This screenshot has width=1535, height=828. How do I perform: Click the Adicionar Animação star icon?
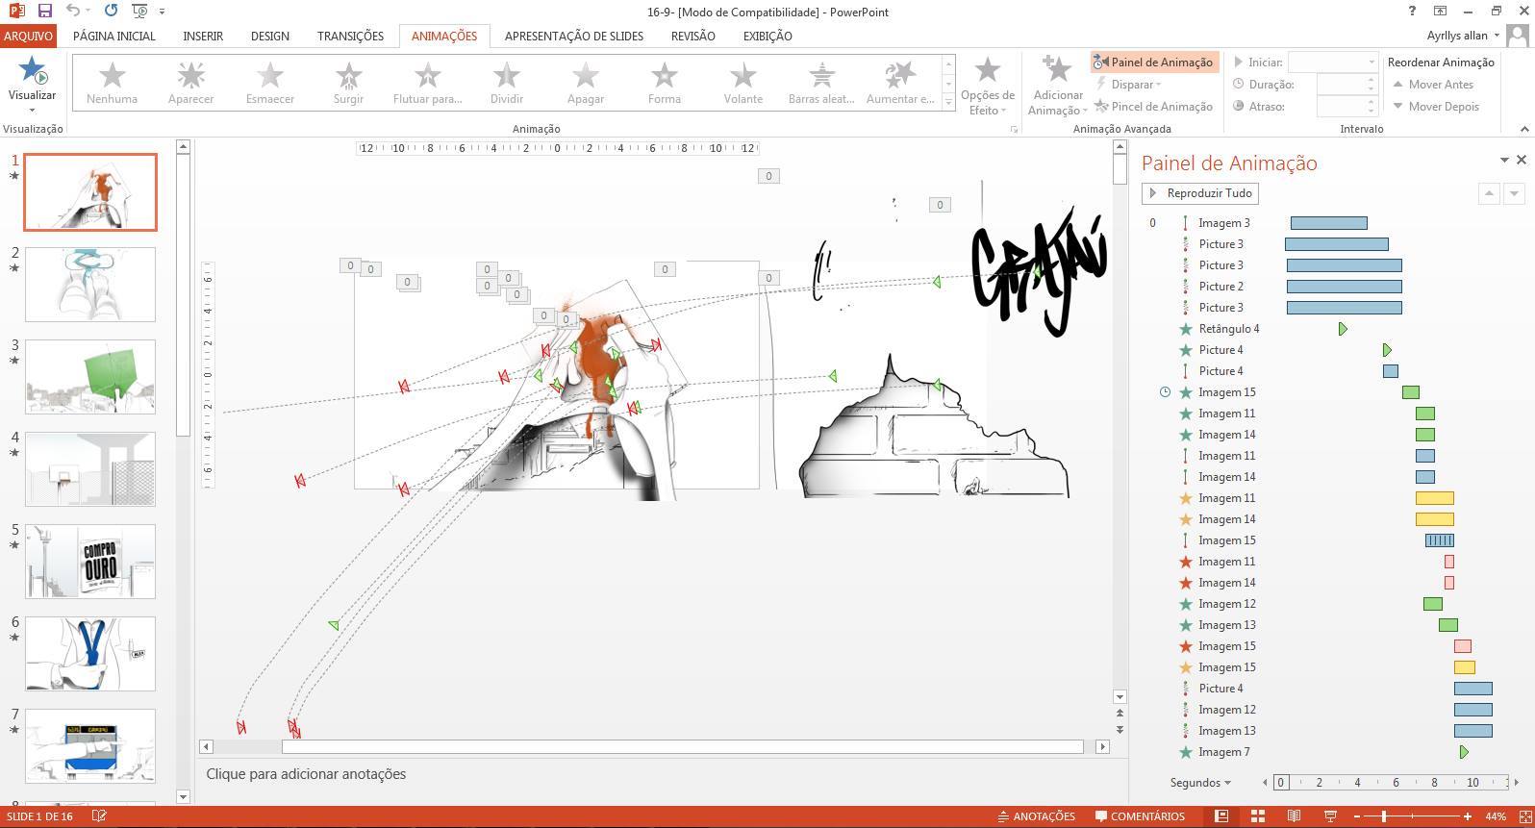point(1057,70)
